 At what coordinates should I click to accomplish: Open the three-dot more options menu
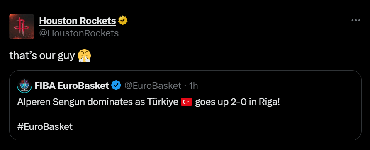[x=355, y=21]
